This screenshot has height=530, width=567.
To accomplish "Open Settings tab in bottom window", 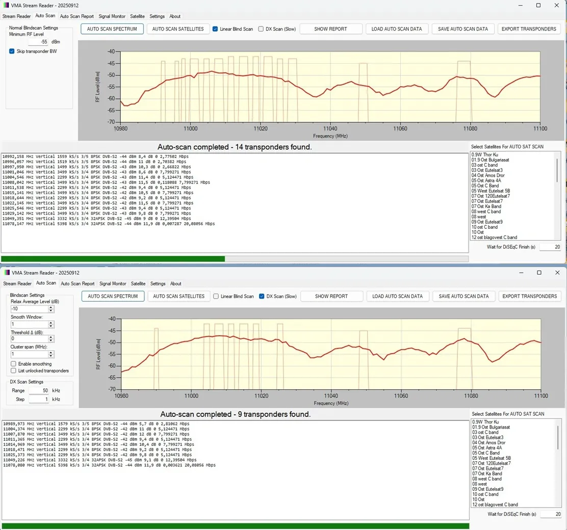I will [x=158, y=283].
